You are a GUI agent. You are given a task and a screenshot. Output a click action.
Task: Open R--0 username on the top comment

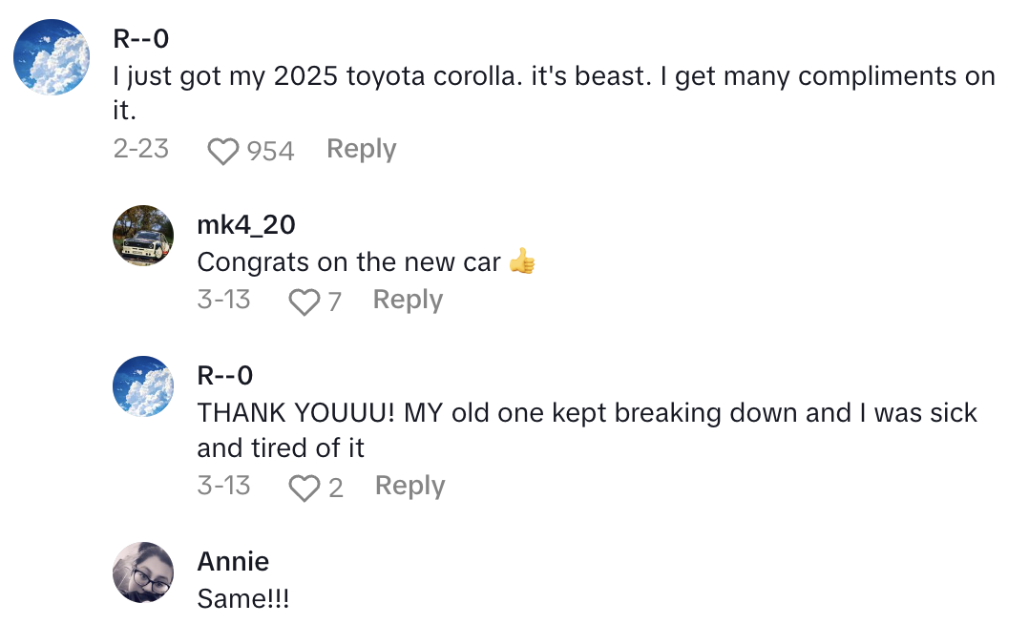[x=140, y=38]
